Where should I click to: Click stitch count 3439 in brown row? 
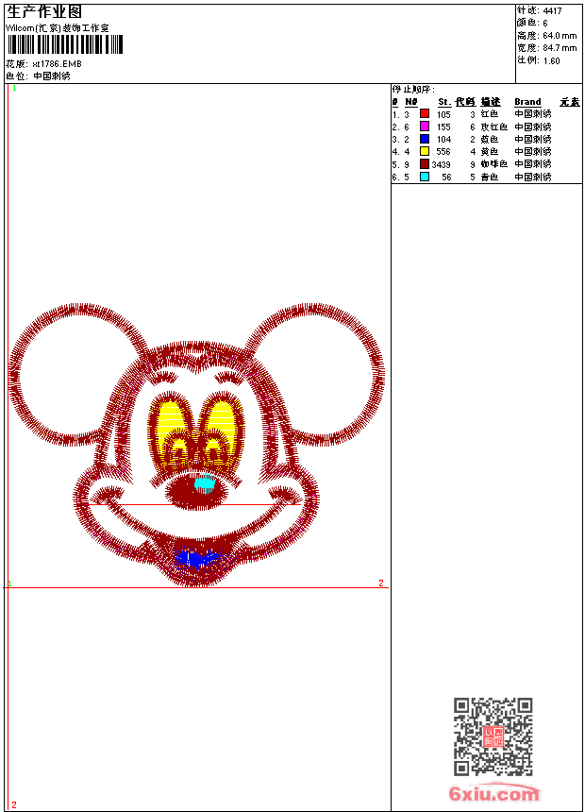coord(441,164)
